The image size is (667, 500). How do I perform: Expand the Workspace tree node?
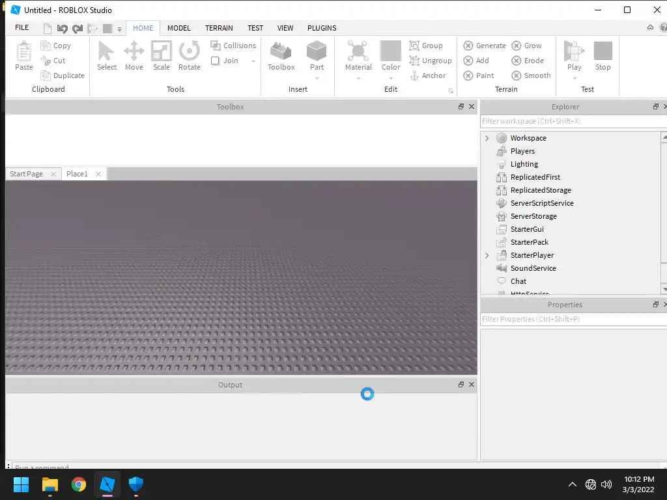click(487, 138)
